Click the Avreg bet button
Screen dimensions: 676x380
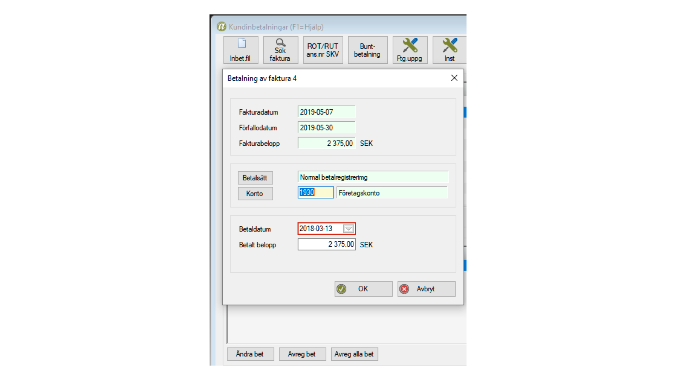pyautogui.click(x=302, y=354)
